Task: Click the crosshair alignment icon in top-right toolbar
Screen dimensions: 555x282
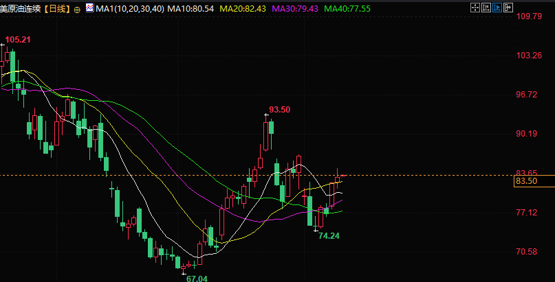Action: (x=475, y=8)
